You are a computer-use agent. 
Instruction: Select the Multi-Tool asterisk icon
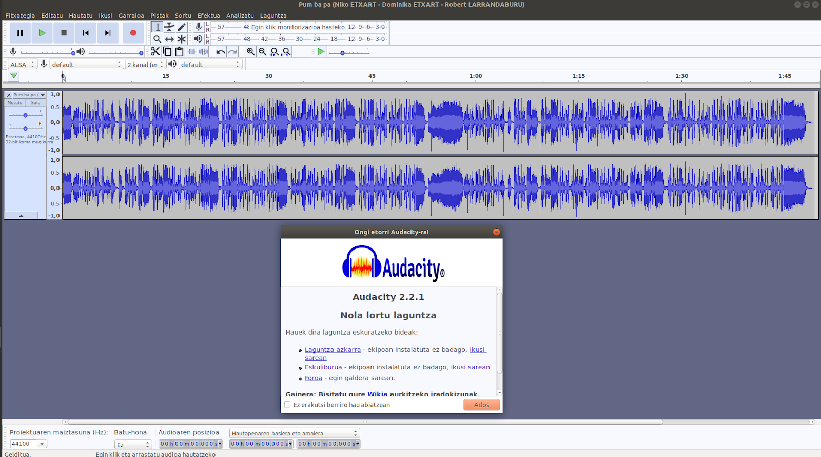point(182,39)
